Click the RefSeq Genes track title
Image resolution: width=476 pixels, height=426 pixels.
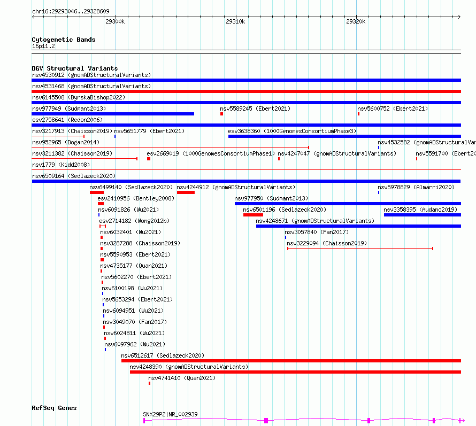click(54, 408)
